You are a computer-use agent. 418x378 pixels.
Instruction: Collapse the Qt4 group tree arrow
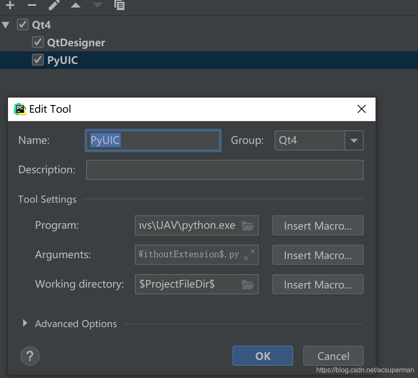click(5, 25)
